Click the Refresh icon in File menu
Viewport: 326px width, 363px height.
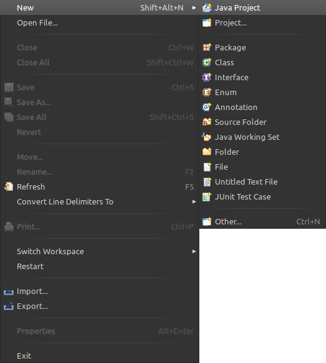tap(9, 187)
